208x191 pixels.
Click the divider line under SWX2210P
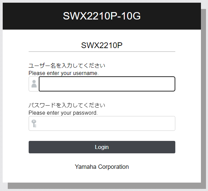tap(101, 52)
